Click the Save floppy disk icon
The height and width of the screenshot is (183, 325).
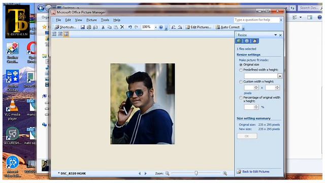[x=82, y=27]
